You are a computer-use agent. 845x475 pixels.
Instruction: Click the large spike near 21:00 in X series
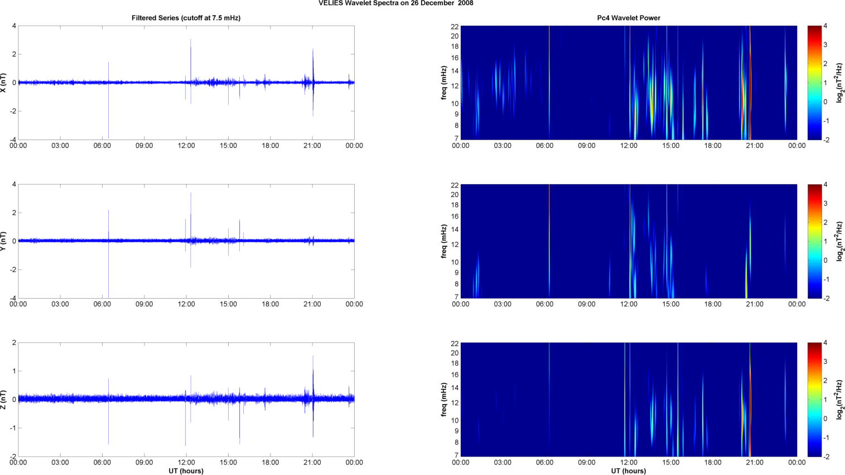click(x=313, y=67)
